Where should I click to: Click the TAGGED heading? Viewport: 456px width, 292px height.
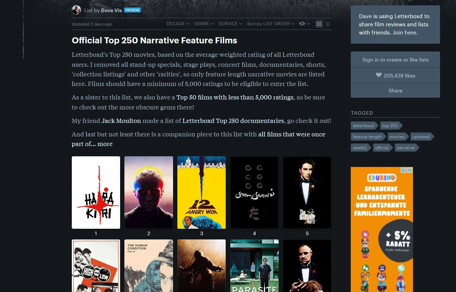coord(362,113)
